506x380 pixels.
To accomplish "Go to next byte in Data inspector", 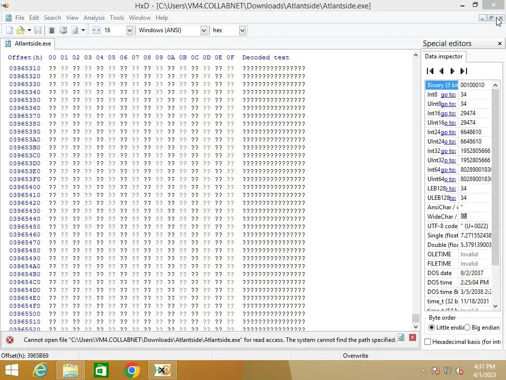I will click(453, 71).
